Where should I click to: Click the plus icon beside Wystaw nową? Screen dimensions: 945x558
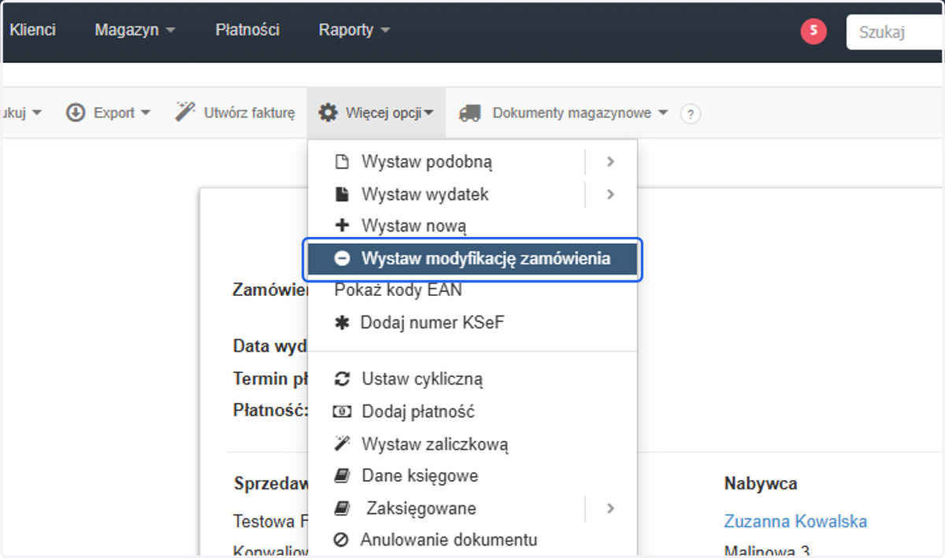click(x=342, y=226)
